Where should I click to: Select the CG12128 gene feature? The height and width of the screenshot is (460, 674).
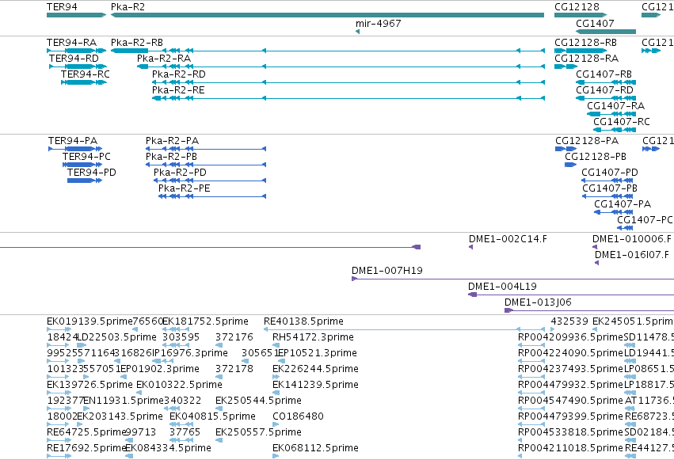[581, 15]
